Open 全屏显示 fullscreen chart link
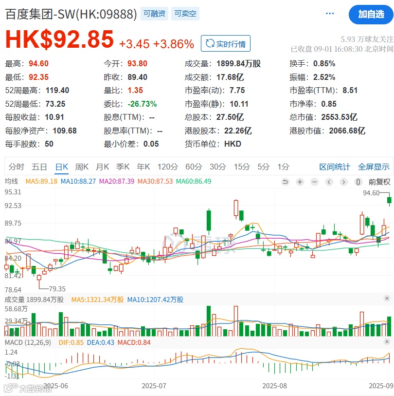Viewport: 394px width, 396px height. click(373, 167)
